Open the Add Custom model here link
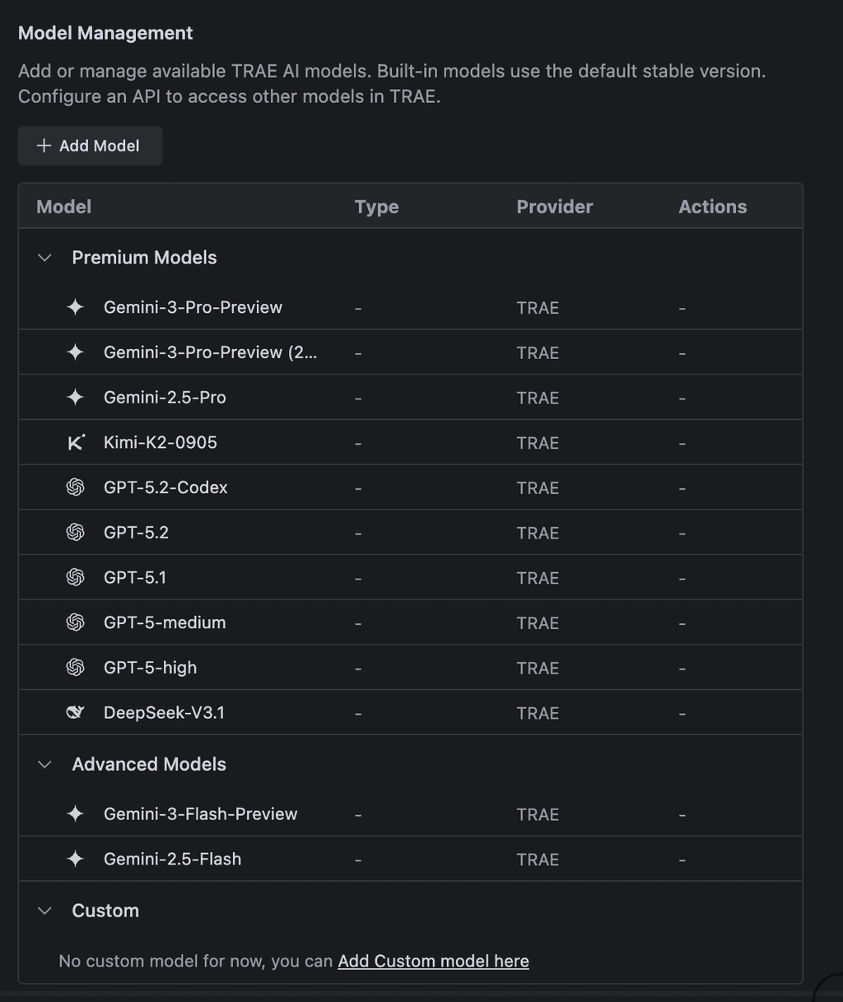 [433, 960]
